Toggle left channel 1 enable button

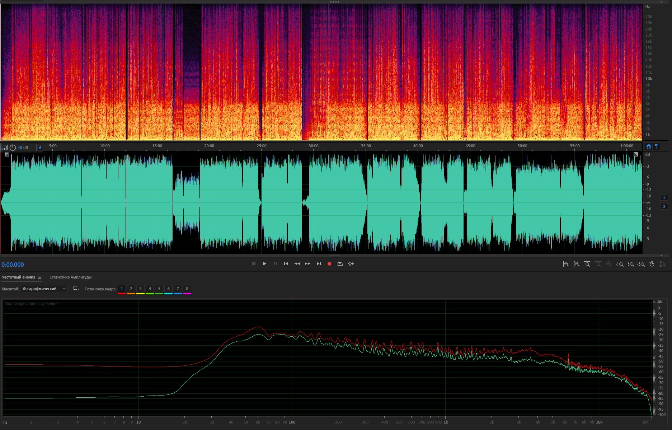664,197
